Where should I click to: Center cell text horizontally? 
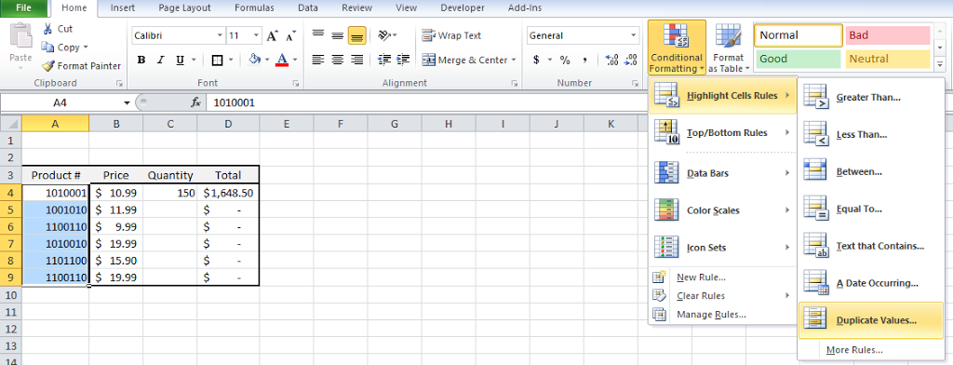click(337, 60)
